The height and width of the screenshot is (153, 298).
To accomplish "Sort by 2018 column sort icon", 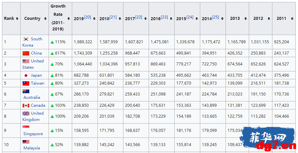I will (120, 19).
